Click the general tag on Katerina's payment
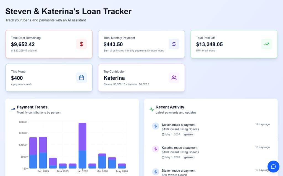Screen dimensions: 283x176 point(188,157)
